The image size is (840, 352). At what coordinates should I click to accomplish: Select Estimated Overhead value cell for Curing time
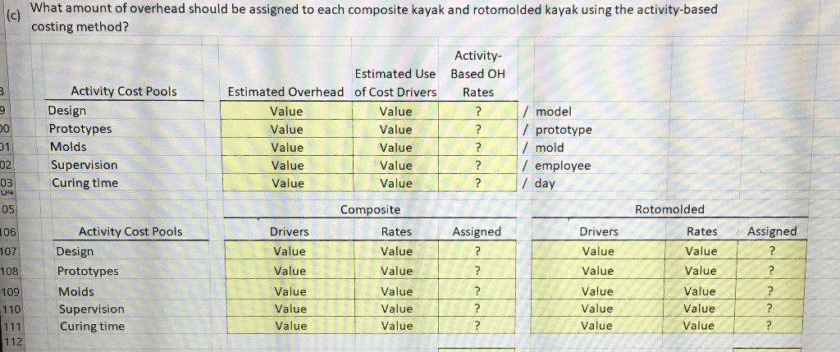286,183
